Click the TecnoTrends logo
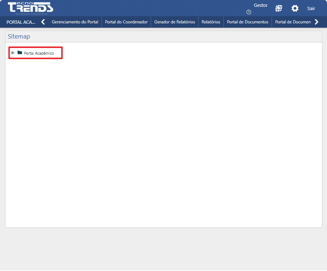 pyautogui.click(x=31, y=8)
